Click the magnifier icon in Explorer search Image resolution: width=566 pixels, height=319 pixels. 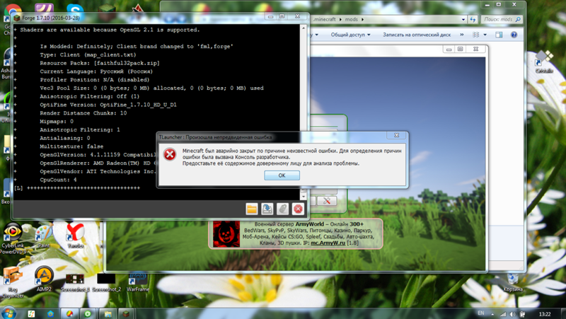518,20
